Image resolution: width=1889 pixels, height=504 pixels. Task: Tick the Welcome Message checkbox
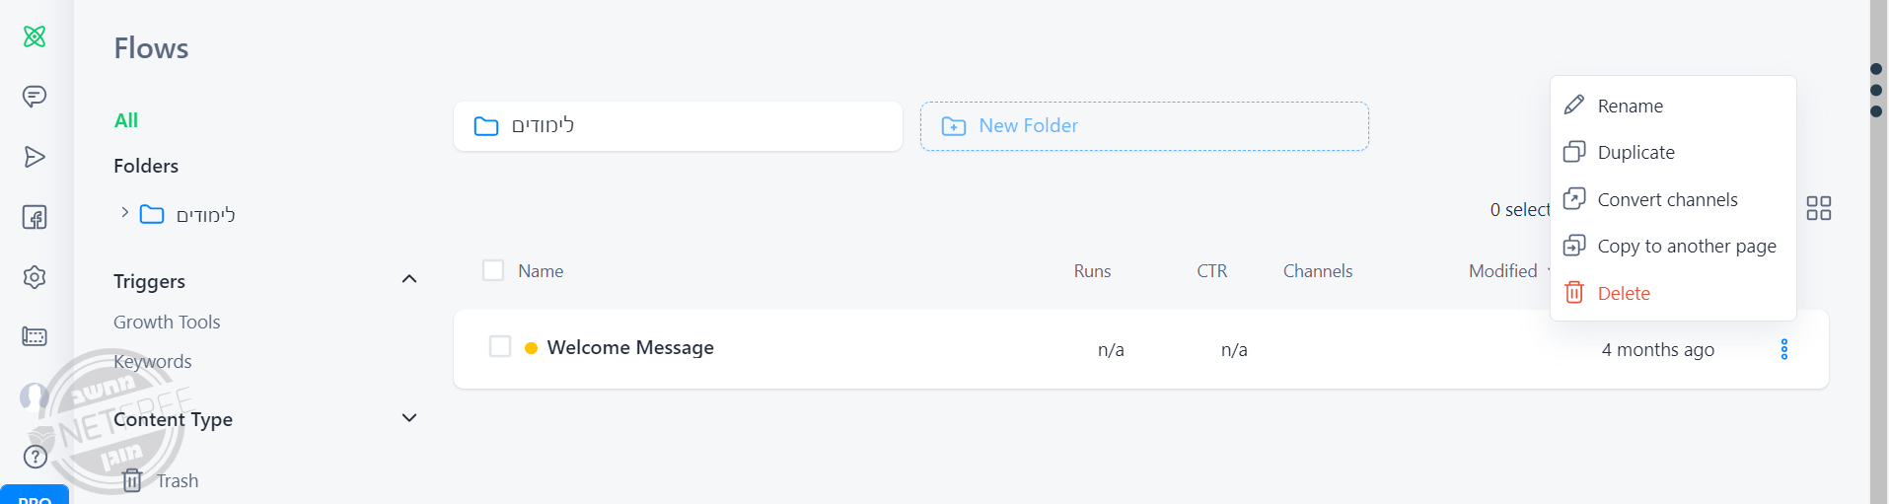click(x=500, y=346)
